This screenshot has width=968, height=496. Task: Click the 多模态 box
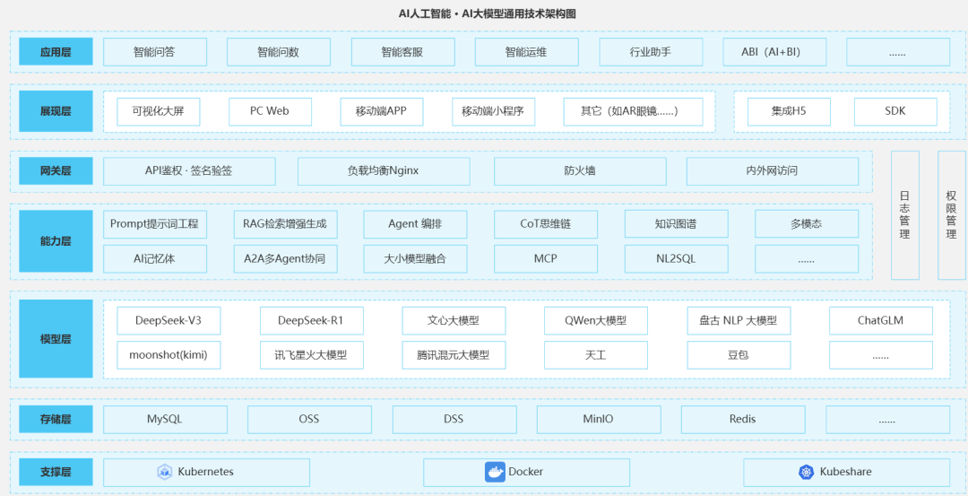click(807, 224)
